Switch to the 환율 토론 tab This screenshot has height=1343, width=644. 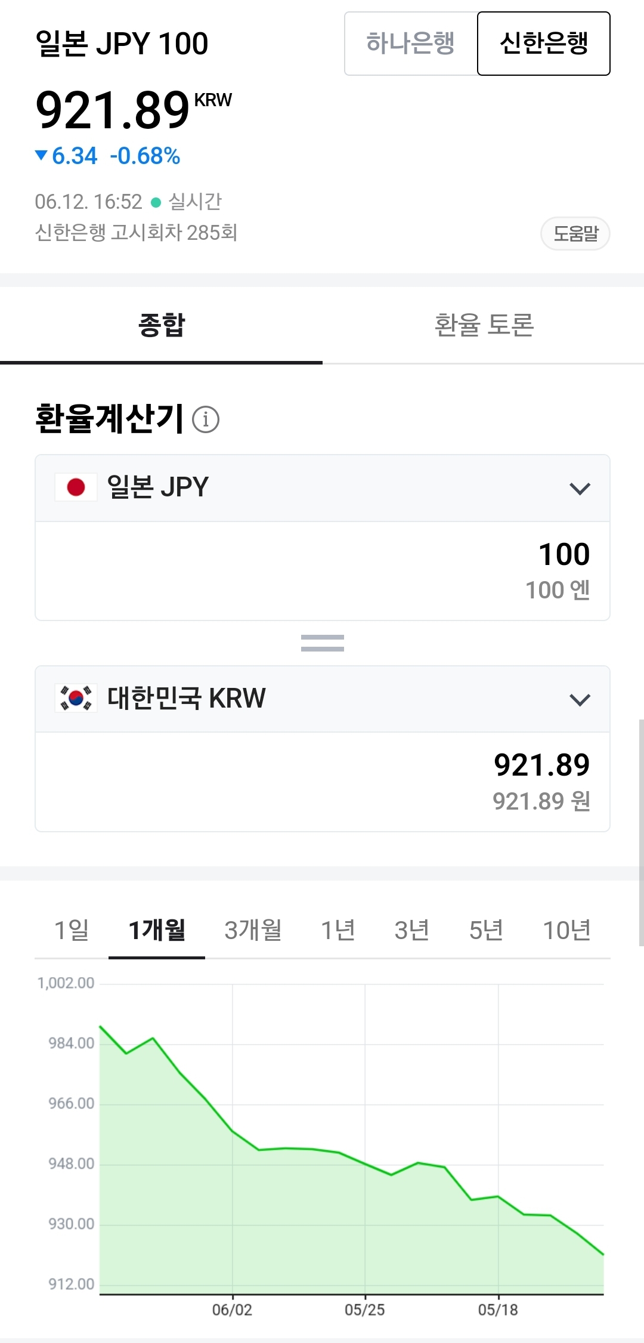click(484, 325)
